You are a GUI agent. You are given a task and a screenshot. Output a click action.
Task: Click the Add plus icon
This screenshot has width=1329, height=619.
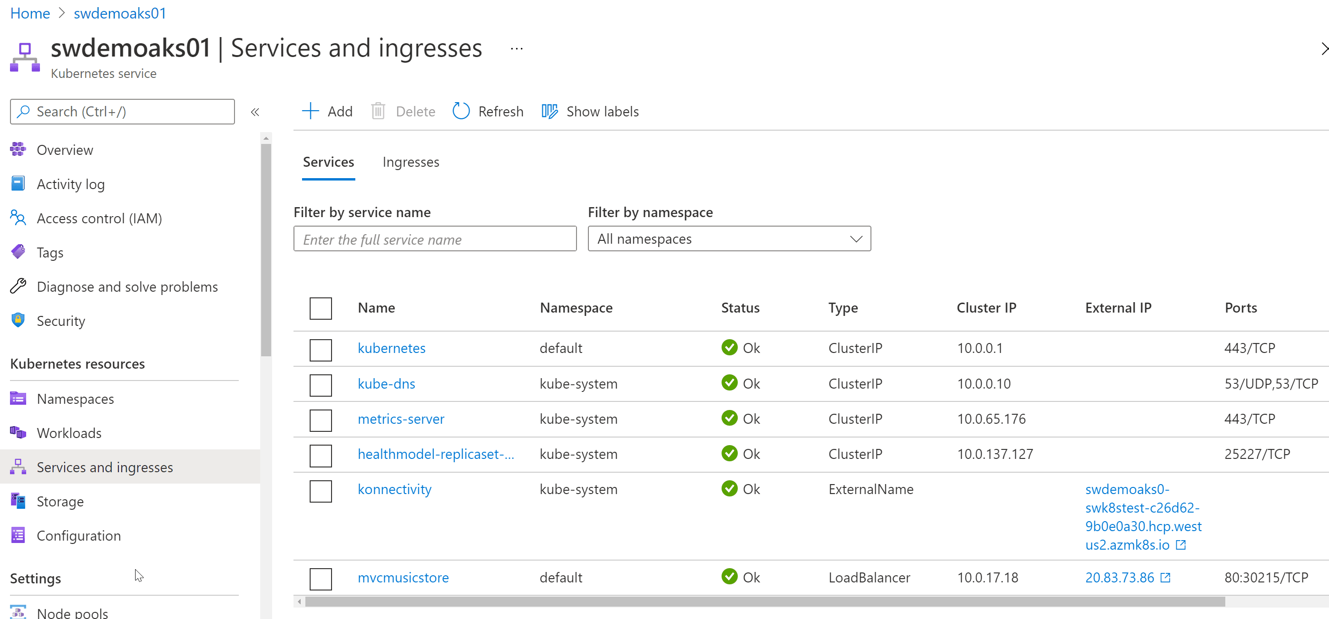coord(311,111)
